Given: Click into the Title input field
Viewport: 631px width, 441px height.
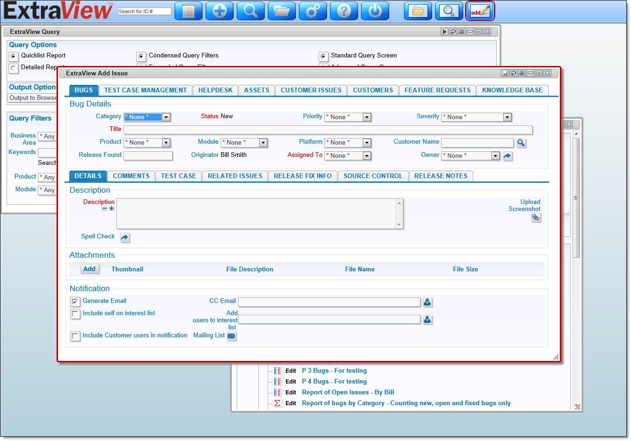Looking at the screenshot, I should coord(328,130).
